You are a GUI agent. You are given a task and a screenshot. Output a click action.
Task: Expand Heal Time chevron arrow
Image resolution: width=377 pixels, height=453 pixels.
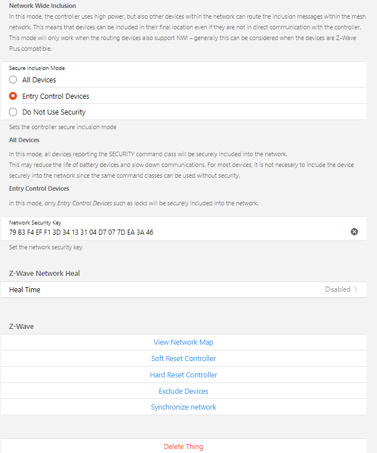[x=356, y=289]
